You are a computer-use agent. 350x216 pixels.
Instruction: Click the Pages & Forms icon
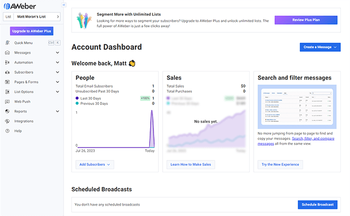point(7,82)
